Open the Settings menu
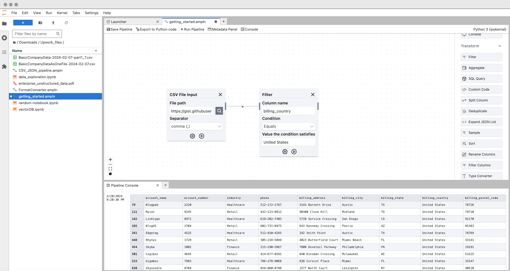510x271 pixels. coord(92,13)
